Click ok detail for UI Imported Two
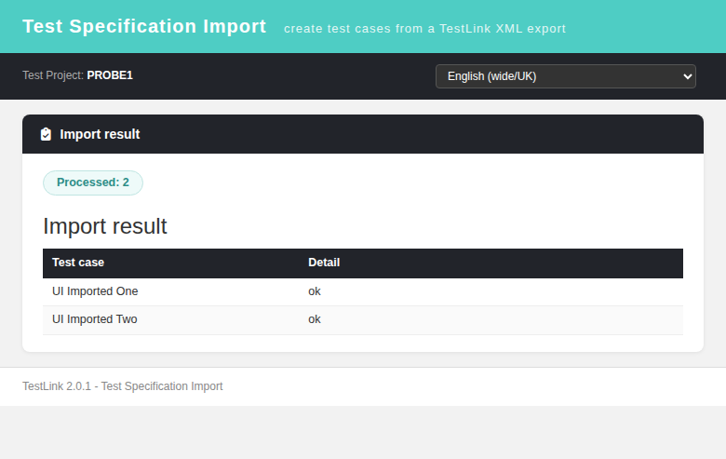This screenshot has width=726, height=459. (315, 319)
